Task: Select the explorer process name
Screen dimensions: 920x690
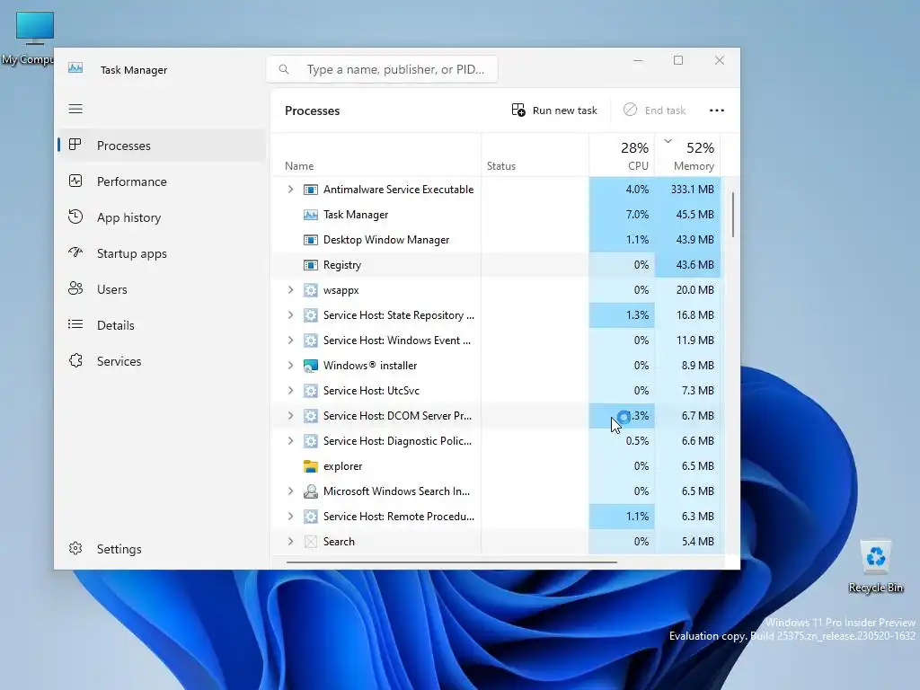Action: pos(342,466)
